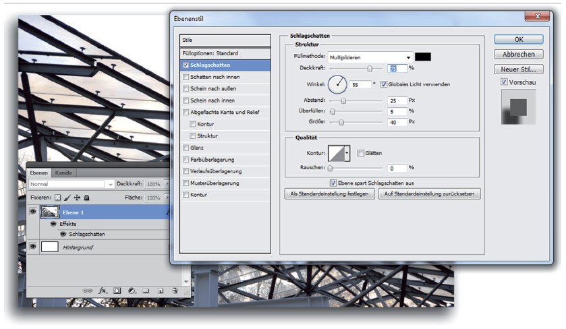This screenshot has height=329, width=566.
Task: Click the fx layer style icon
Action: tap(103, 290)
